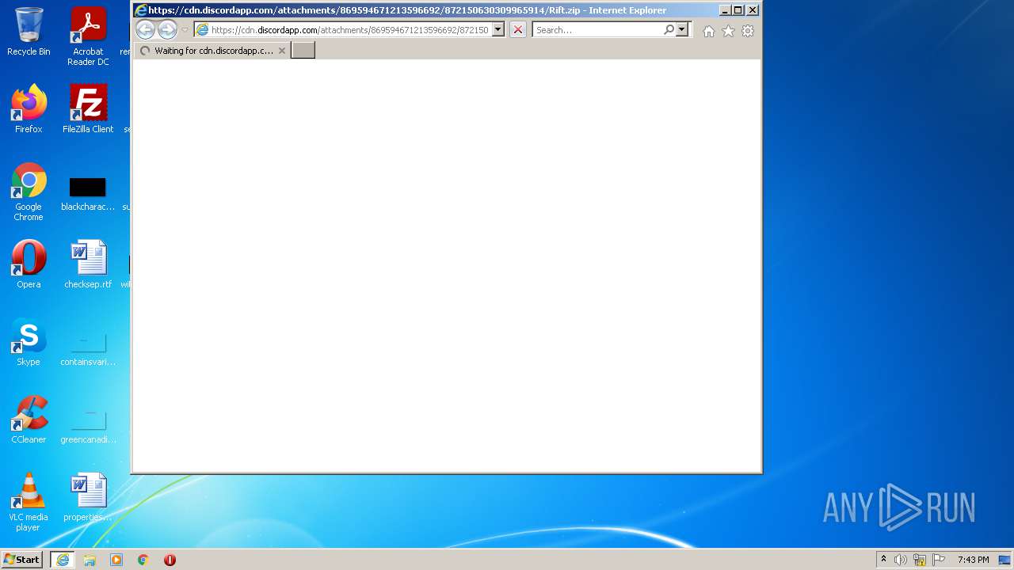Show hidden tray icons arrow
The image size is (1014, 570).
[x=883, y=560]
